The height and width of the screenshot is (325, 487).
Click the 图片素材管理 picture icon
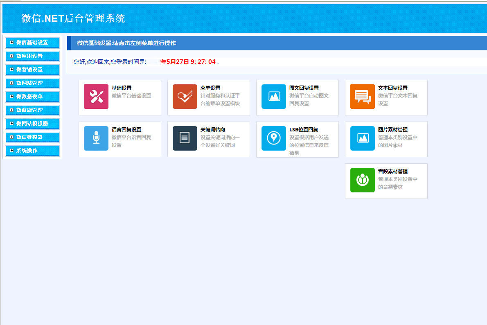363,138
